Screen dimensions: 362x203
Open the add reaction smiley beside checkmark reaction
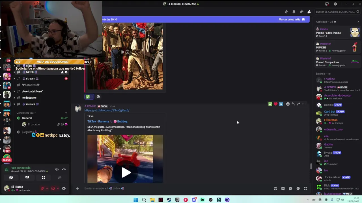[98, 97]
